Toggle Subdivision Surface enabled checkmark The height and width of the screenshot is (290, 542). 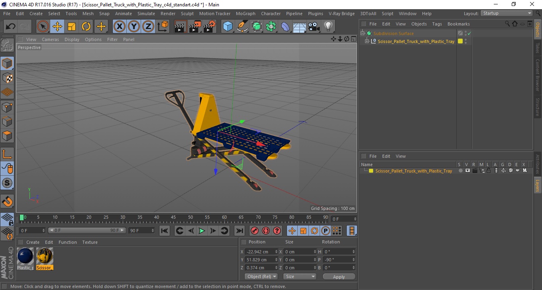469,33
